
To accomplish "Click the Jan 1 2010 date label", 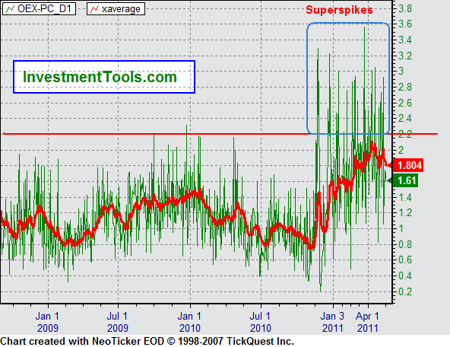I will click(x=190, y=322).
